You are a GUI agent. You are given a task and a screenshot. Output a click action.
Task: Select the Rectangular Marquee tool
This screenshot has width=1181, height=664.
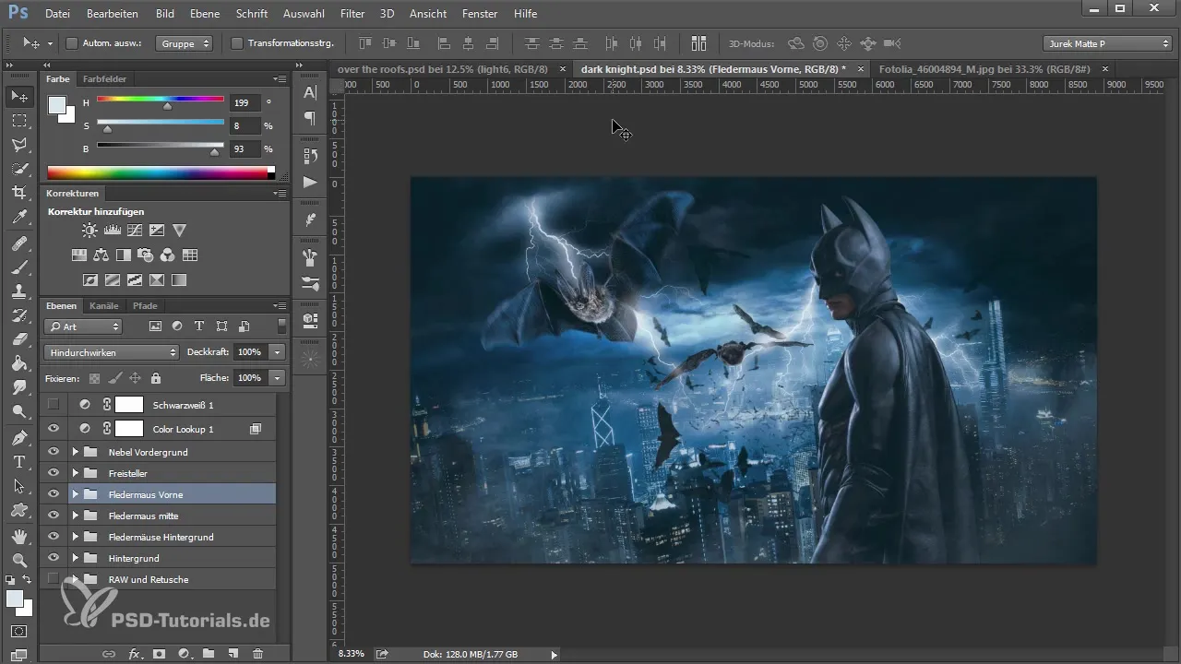point(19,121)
